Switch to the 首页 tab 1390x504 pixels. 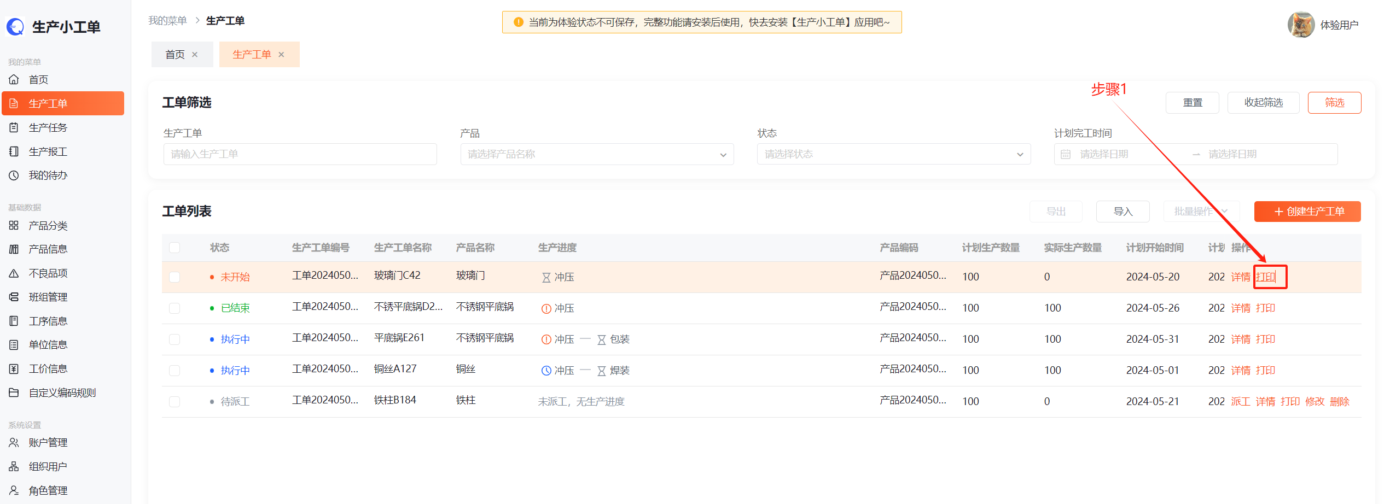(175, 55)
